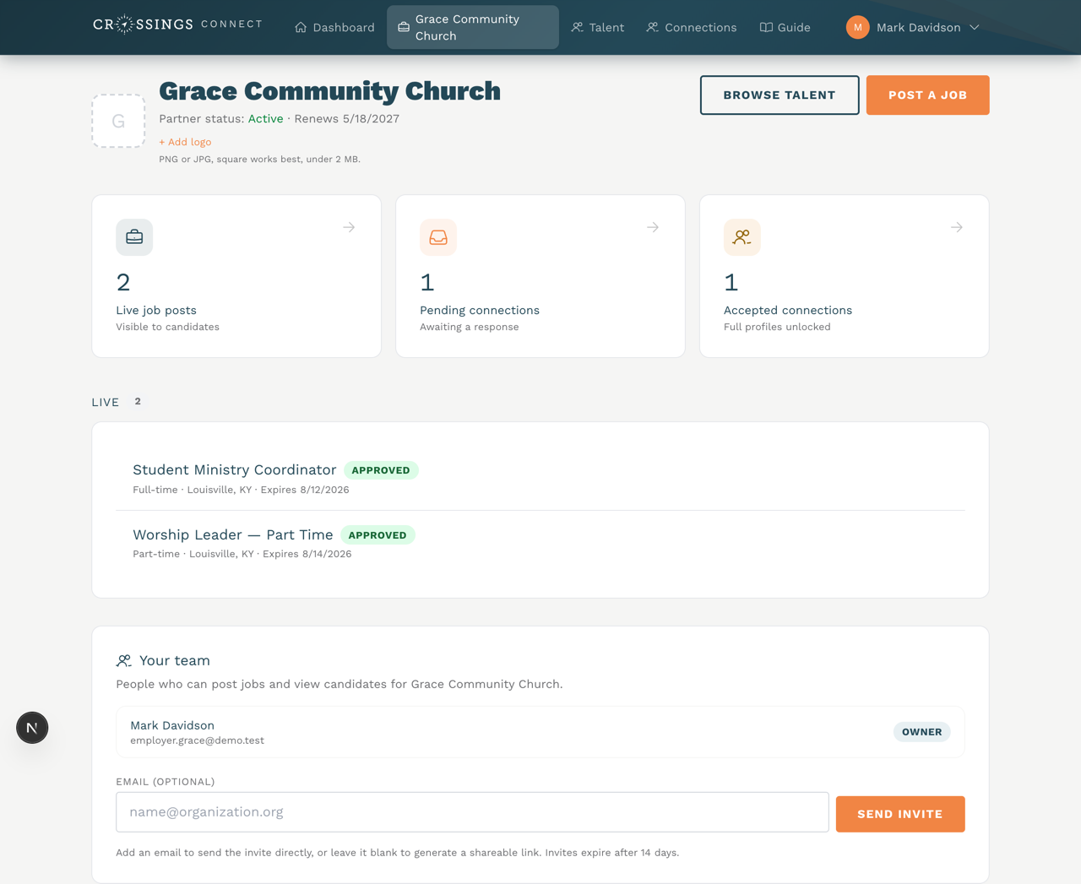Click the Grace Community Church page heading

pos(329,90)
